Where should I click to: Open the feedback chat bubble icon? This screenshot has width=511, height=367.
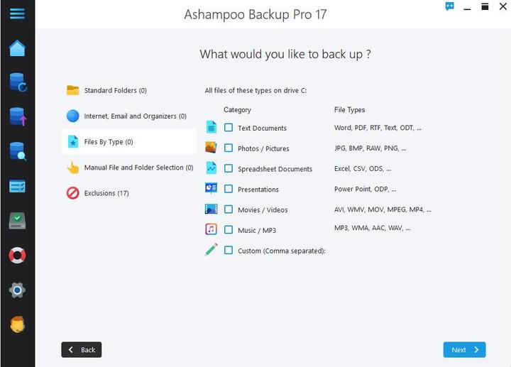[449, 6]
